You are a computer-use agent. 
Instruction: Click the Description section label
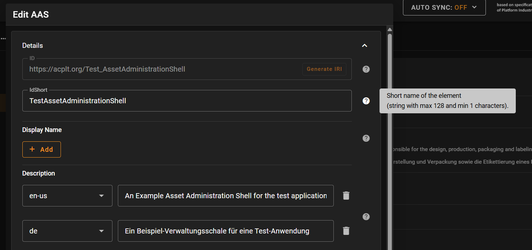[39, 173]
